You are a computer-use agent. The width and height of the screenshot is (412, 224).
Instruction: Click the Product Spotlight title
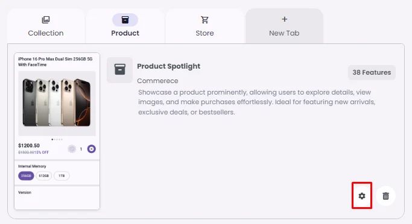168,66
